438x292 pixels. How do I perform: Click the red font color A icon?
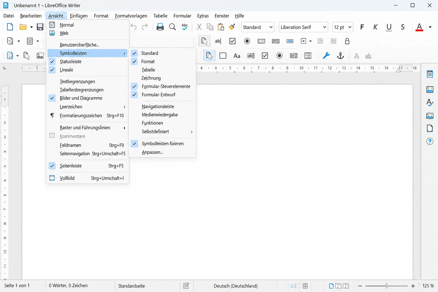click(419, 27)
